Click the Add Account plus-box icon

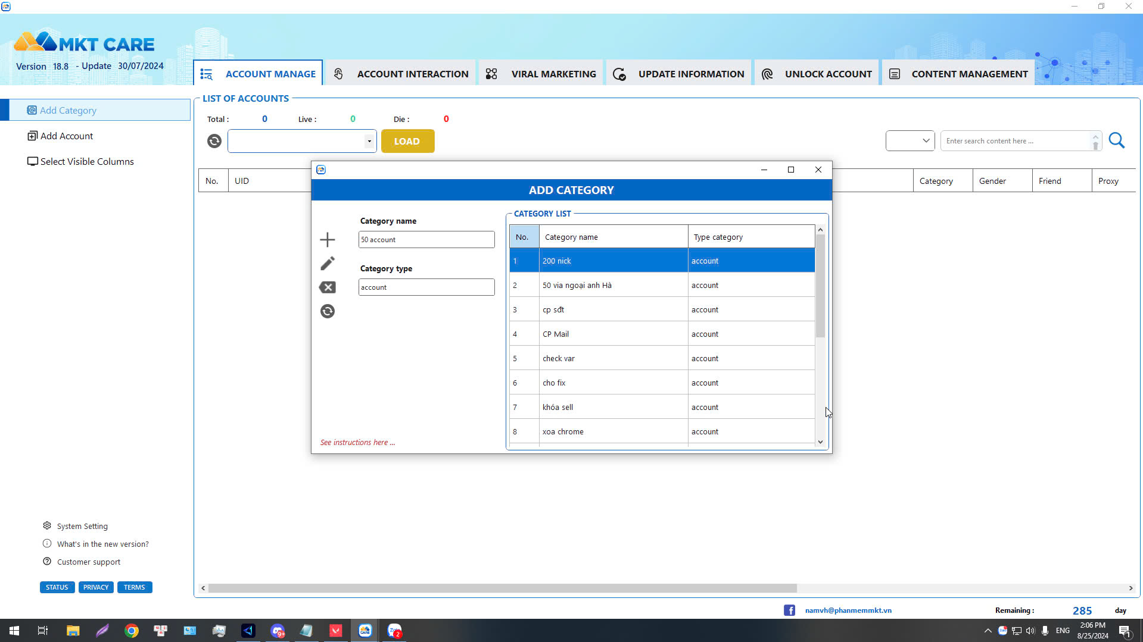tap(33, 136)
